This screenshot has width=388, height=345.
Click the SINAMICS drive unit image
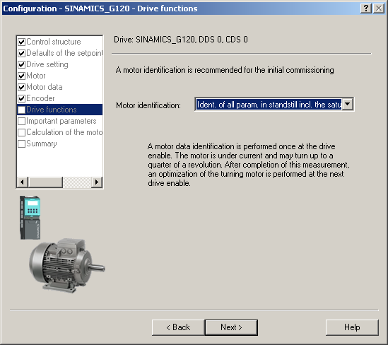tap(30, 217)
